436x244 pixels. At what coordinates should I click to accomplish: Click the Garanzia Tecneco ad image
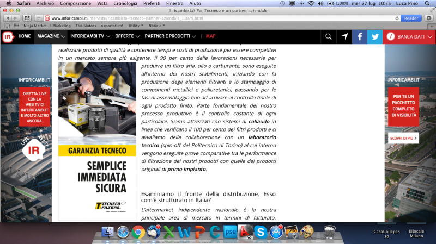[97, 141]
